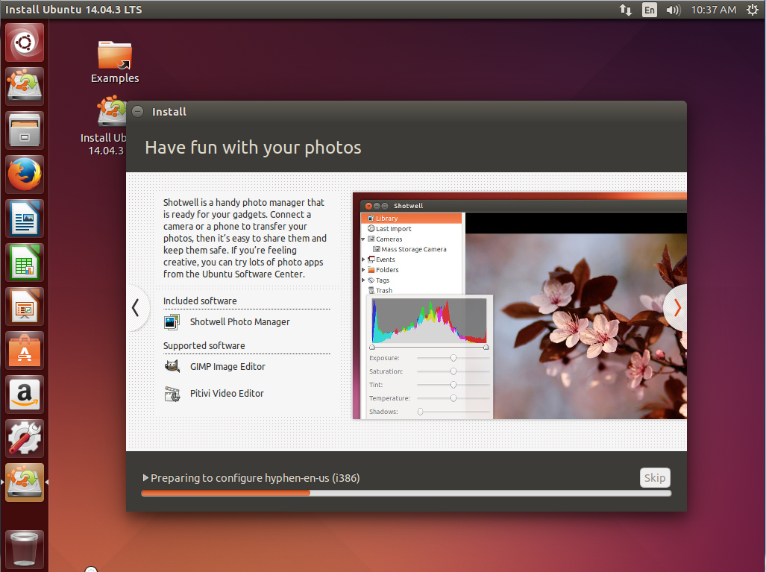Click the 'Supported software' heading
Viewport: 766px width, 572px height.
tap(204, 345)
